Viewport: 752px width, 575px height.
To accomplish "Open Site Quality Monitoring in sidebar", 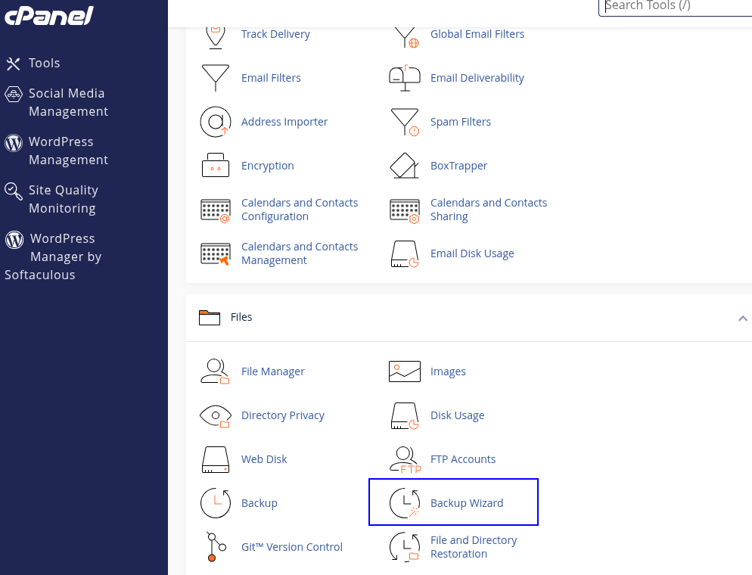I will (x=64, y=199).
